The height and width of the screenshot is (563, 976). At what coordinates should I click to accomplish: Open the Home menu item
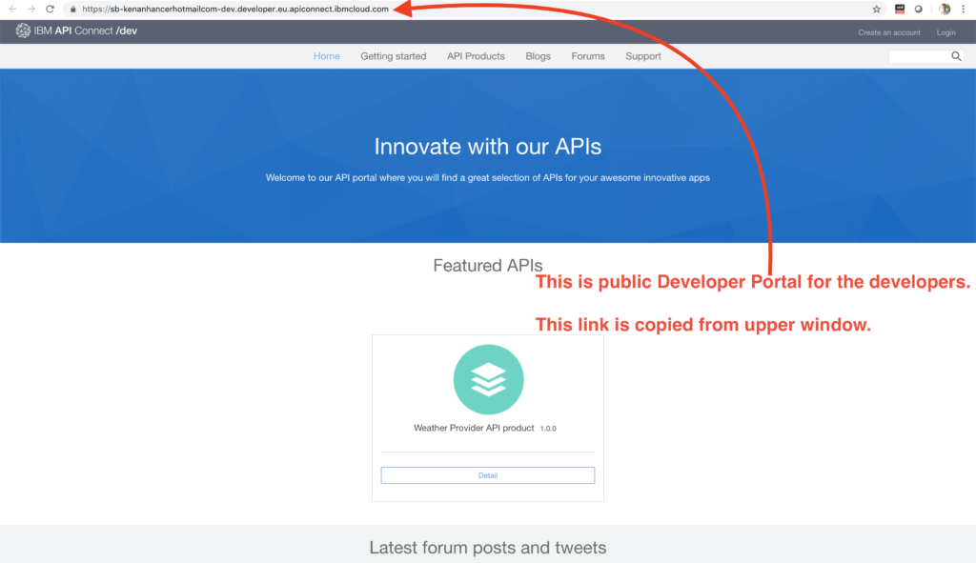[327, 56]
